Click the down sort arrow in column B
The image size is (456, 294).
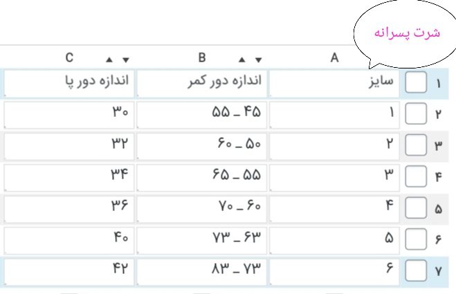(x=258, y=59)
